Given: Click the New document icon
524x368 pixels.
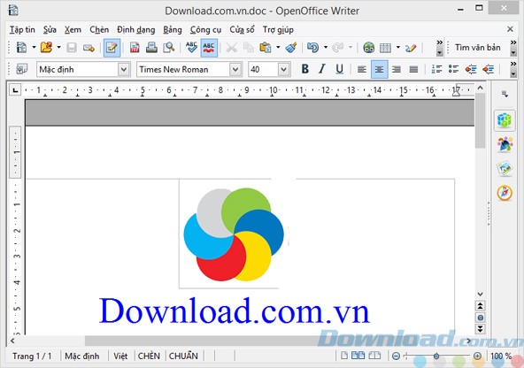Looking at the screenshot, I should pyautogui.click(x=22, y=48).
